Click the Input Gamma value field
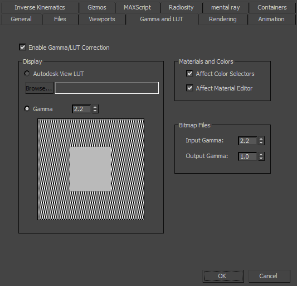The width and height of the screenshot is (297, 286). pos(247,141)
